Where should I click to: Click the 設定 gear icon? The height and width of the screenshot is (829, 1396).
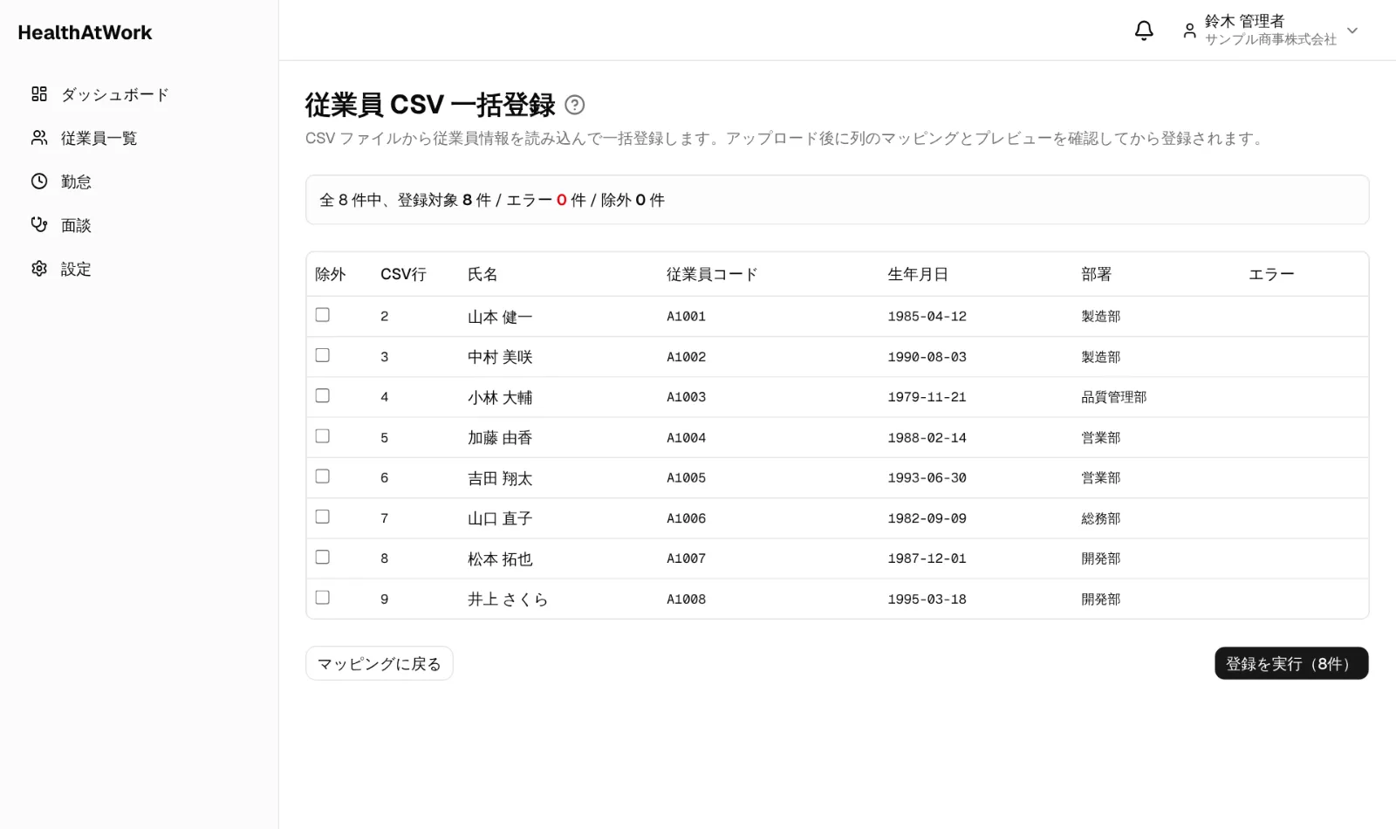pos(39,269)
